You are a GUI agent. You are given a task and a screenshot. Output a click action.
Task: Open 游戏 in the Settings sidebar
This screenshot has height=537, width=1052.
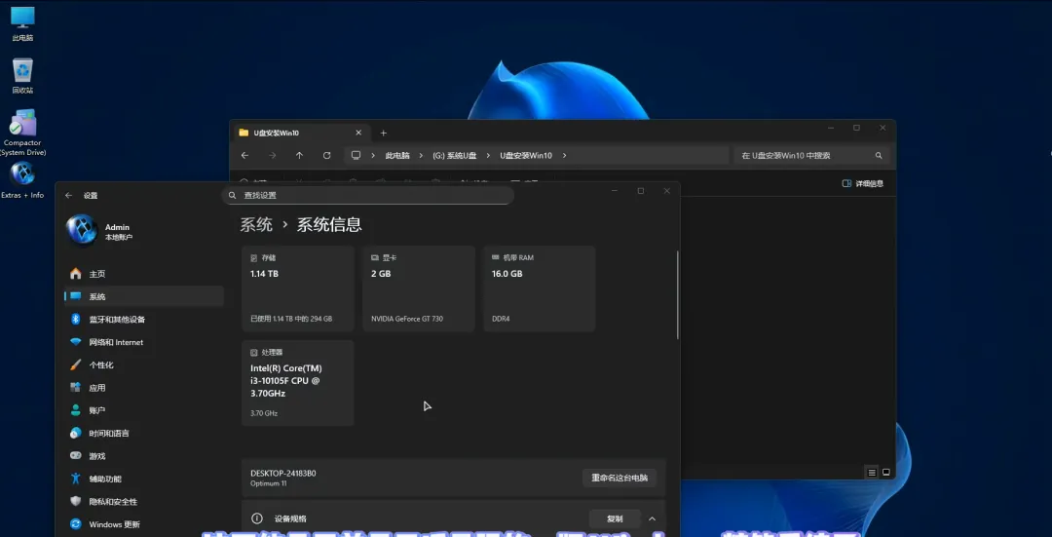point(144,456)
